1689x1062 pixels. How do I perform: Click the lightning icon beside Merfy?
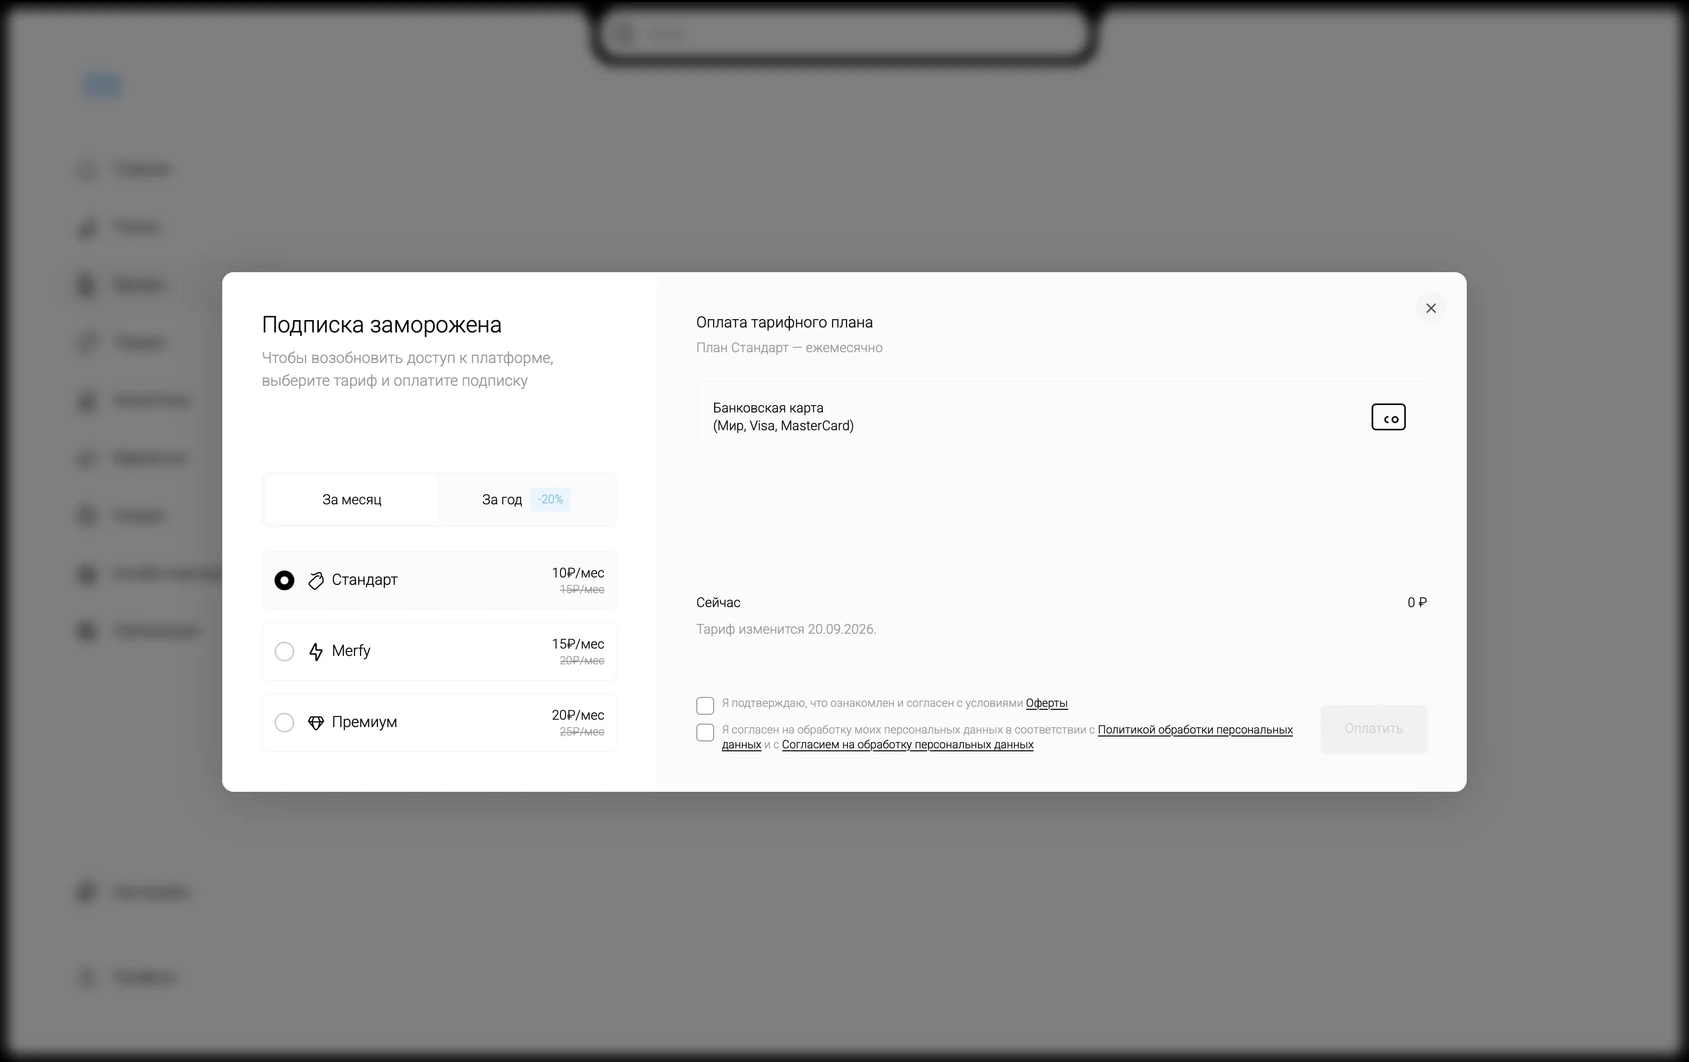click(316, 652)
